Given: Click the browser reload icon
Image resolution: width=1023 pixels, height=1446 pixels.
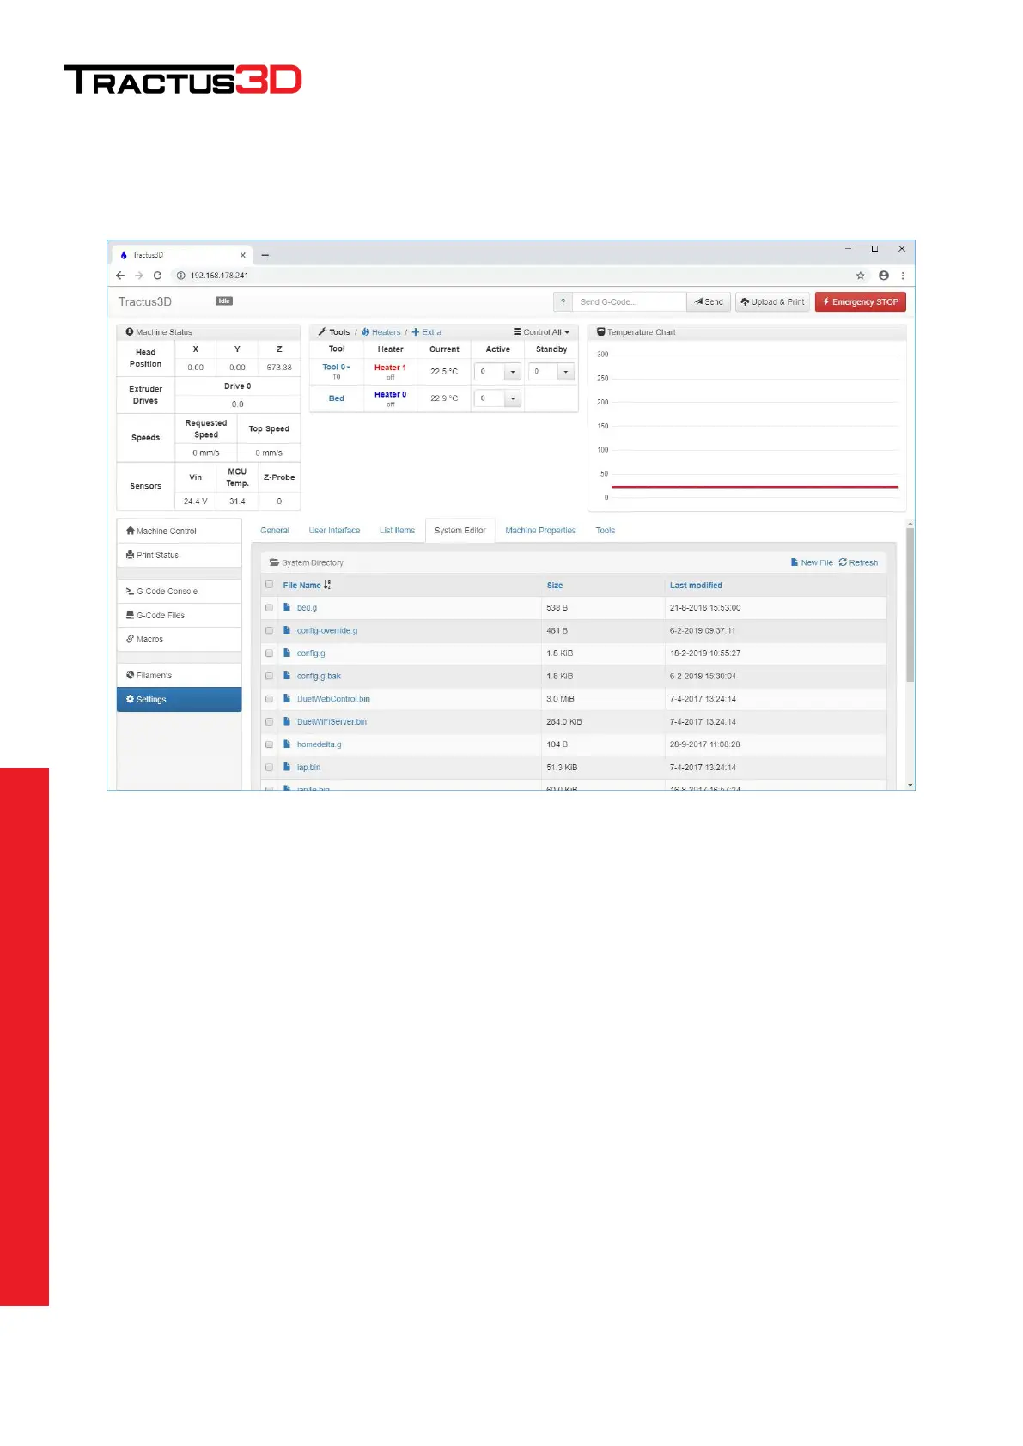Looking at the screenshot, I should click(x=157, y=276).
